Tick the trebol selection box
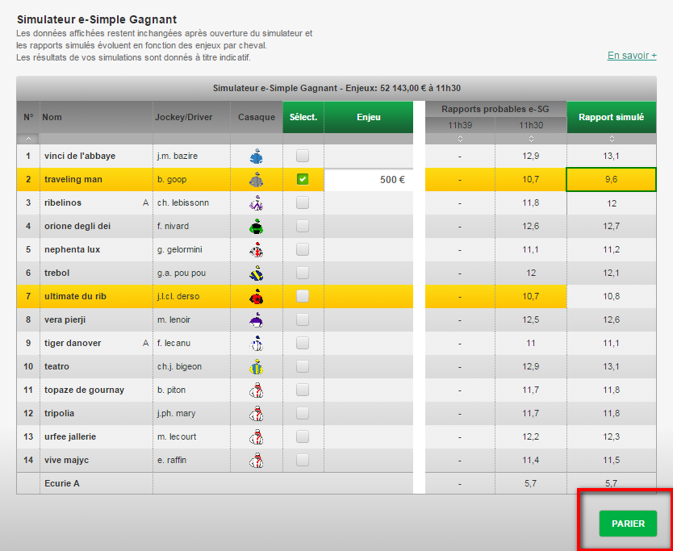 pos(303,273)
